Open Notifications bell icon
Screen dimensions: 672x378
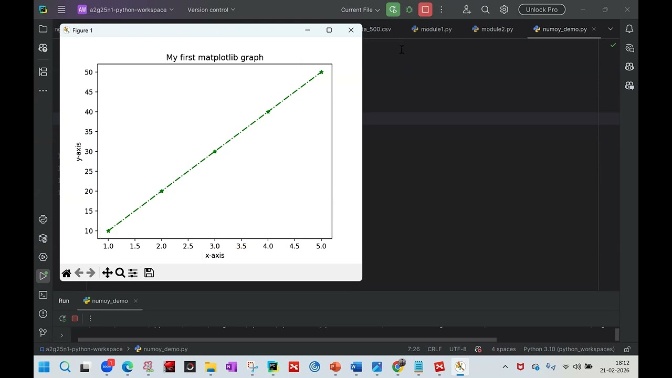click(629, 29)
